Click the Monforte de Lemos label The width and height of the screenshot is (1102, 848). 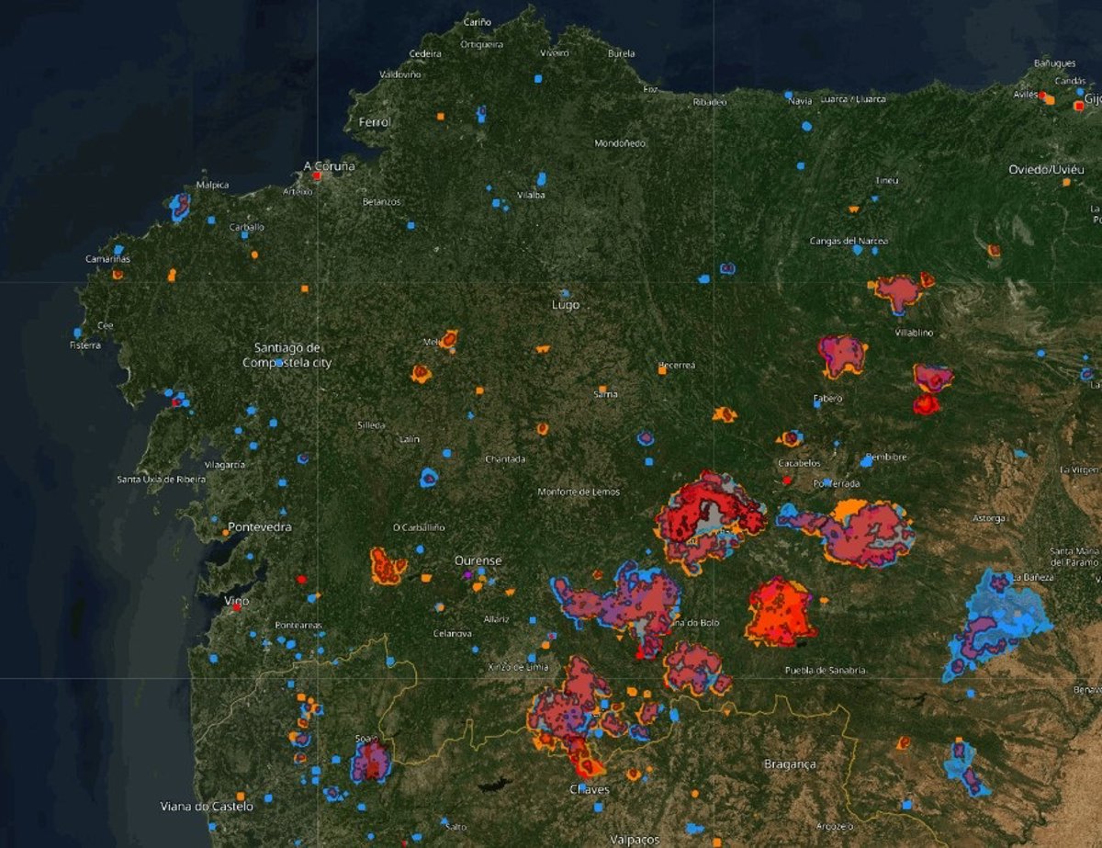point(579,492)
